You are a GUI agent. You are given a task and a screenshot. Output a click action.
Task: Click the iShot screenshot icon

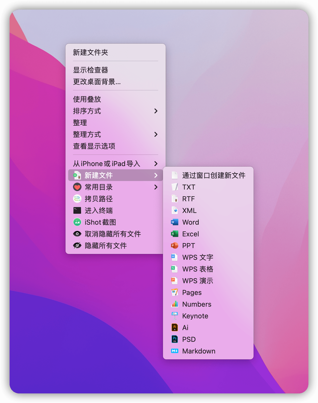(77, 222)
